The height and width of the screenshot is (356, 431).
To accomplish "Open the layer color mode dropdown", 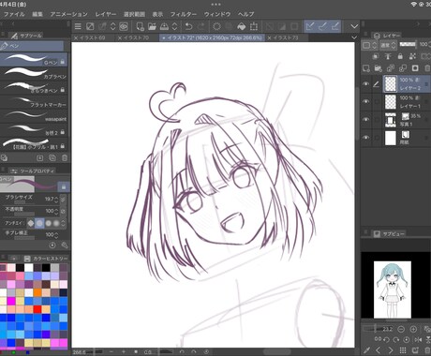I will [369, 45].
